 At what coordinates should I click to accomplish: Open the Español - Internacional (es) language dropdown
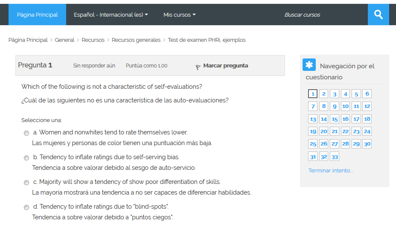click(111, 15)
